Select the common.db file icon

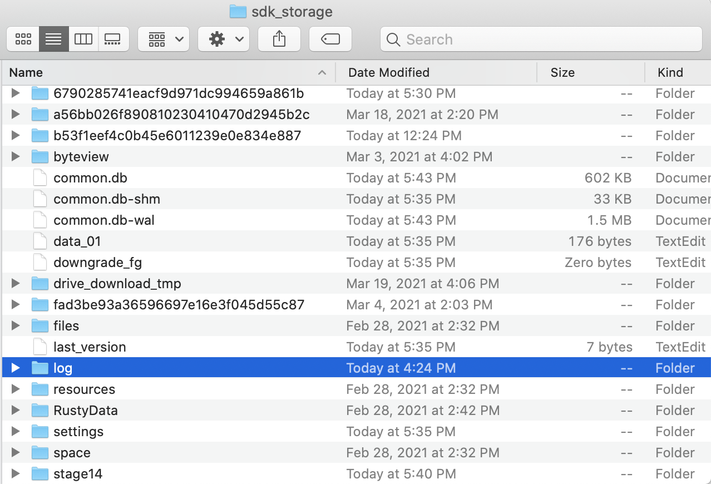[x=40, y=178]
